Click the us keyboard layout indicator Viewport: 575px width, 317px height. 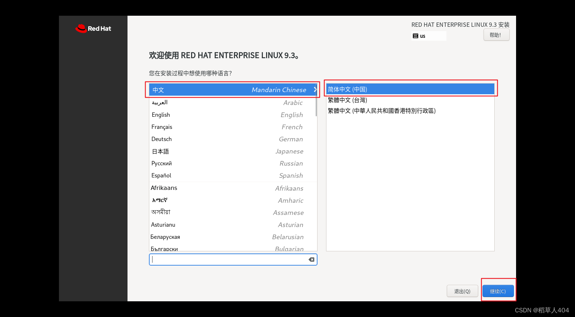click(x=429, y=36)
